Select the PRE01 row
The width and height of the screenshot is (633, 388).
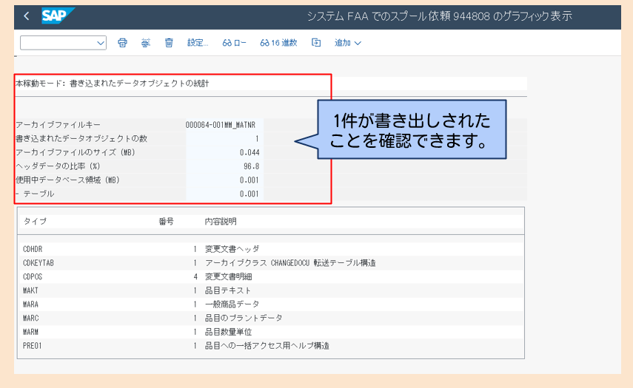tap(271, 346)
